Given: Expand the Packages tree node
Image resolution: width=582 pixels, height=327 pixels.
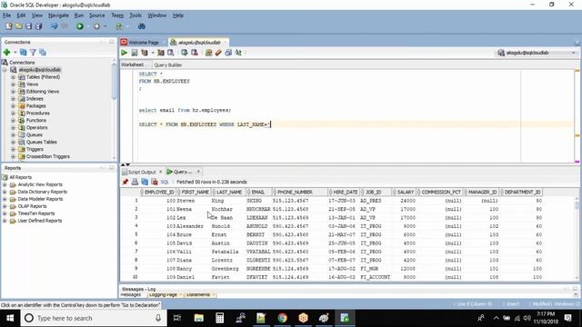Looking at the screenshot, I should pyautogui.click(x=13, y=106).
